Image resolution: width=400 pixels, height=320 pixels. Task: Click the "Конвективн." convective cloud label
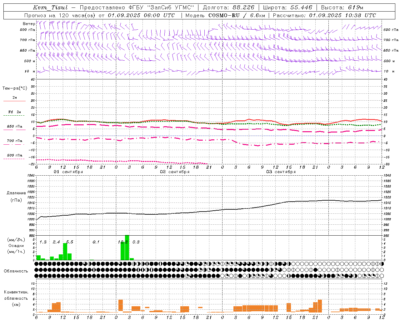(16, 292)
